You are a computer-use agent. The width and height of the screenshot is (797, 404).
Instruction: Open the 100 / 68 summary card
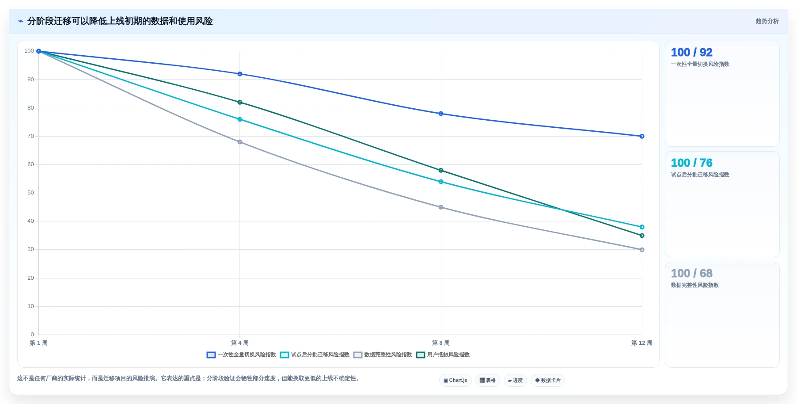click(x=722, y=315)
